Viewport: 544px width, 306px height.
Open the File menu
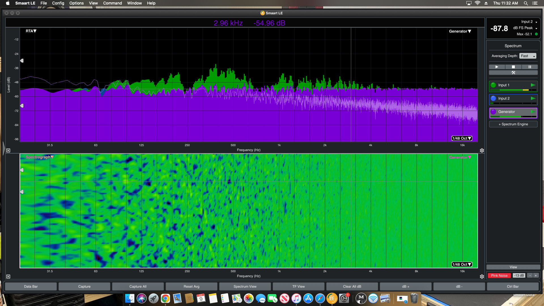click(x=44, y=3)
